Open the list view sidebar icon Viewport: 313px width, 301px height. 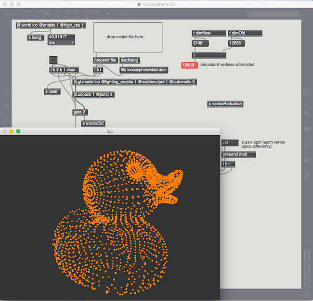click(x=307, y=145)
